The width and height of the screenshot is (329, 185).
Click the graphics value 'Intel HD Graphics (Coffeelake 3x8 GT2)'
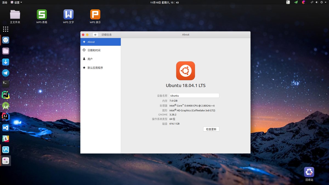pos(192,110)
